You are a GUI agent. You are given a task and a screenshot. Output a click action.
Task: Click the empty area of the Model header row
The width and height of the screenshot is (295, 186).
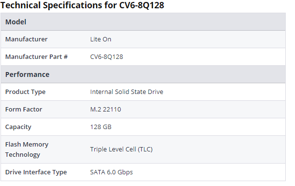tap(156, 22)
